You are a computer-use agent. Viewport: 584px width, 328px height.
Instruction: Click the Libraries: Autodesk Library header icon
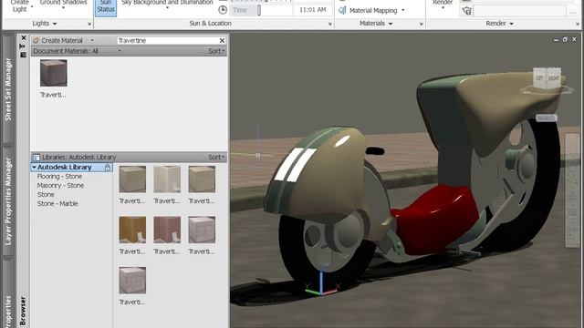36,157
